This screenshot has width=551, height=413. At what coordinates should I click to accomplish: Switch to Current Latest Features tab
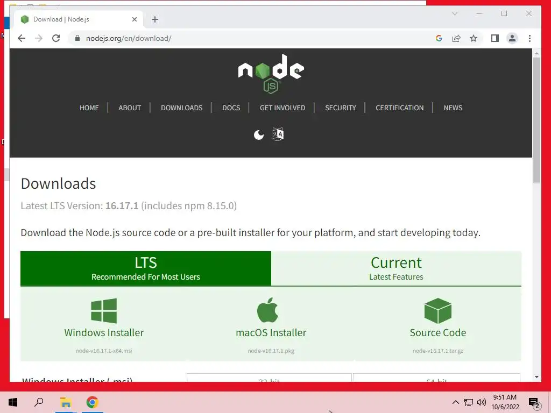[396, 268]
